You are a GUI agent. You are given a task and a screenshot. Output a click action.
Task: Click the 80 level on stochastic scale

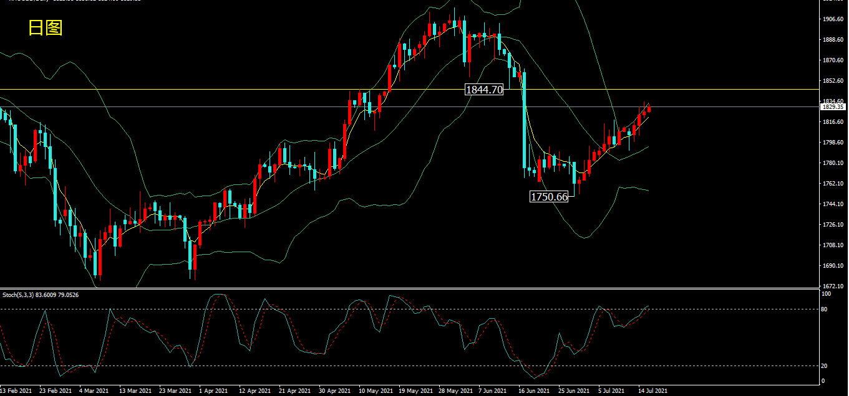(x=826, y=309)
